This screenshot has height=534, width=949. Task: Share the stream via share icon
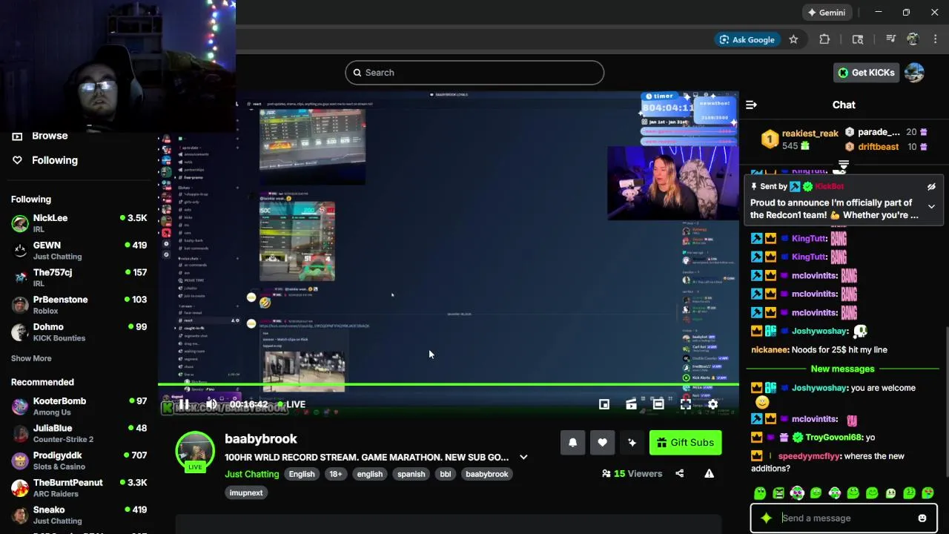tap(679, 473)
